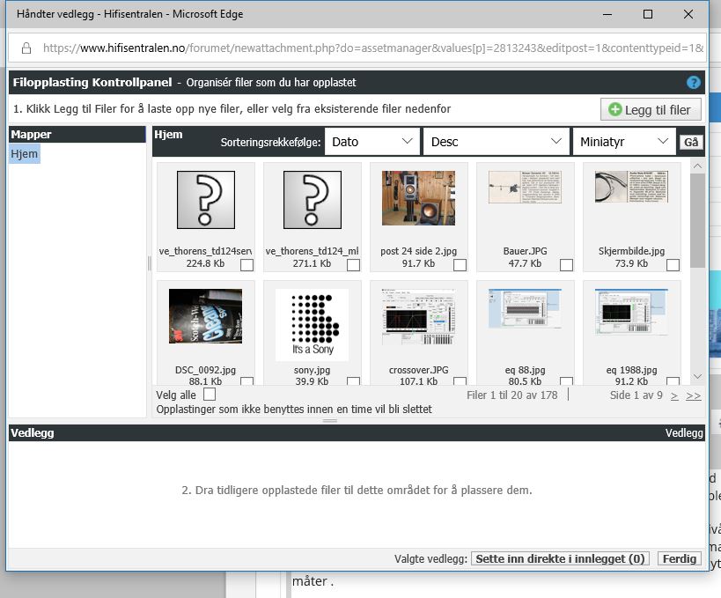
Task: Open the Dato sort field dropdown
Action: [x=372, y=142]
